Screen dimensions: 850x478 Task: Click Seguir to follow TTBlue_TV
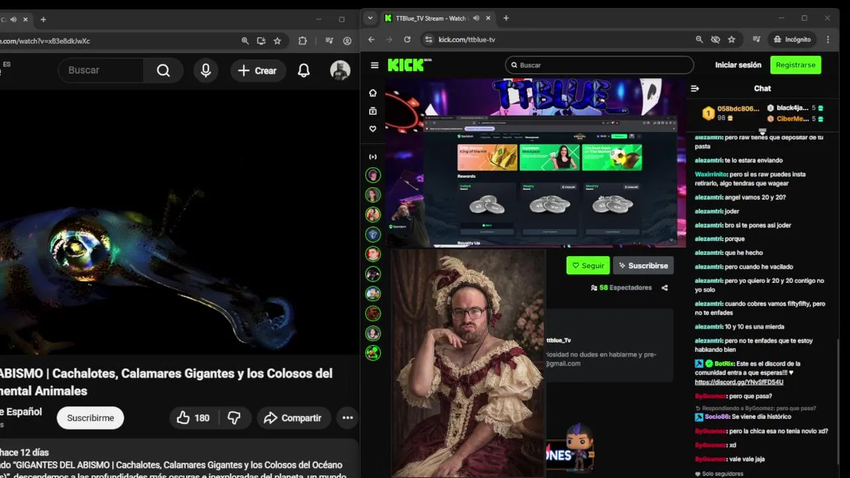click(588, 266)
